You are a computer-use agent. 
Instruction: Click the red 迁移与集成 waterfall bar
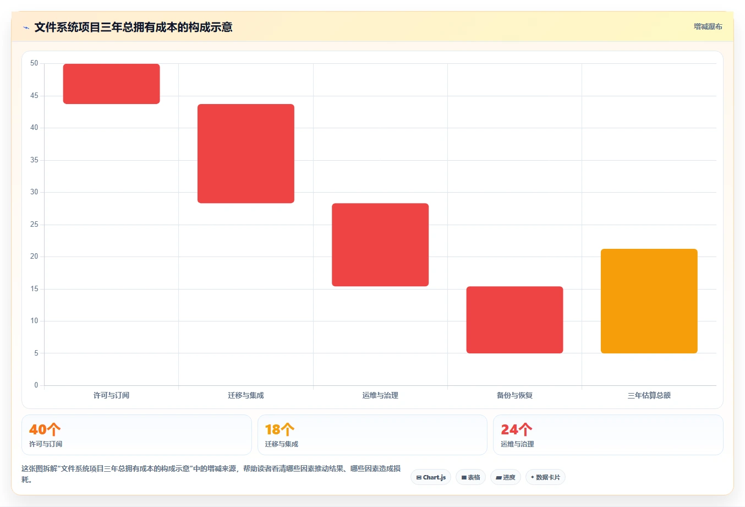click(x=246, y=154)
